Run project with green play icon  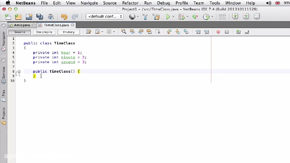(x=168, y=17)
